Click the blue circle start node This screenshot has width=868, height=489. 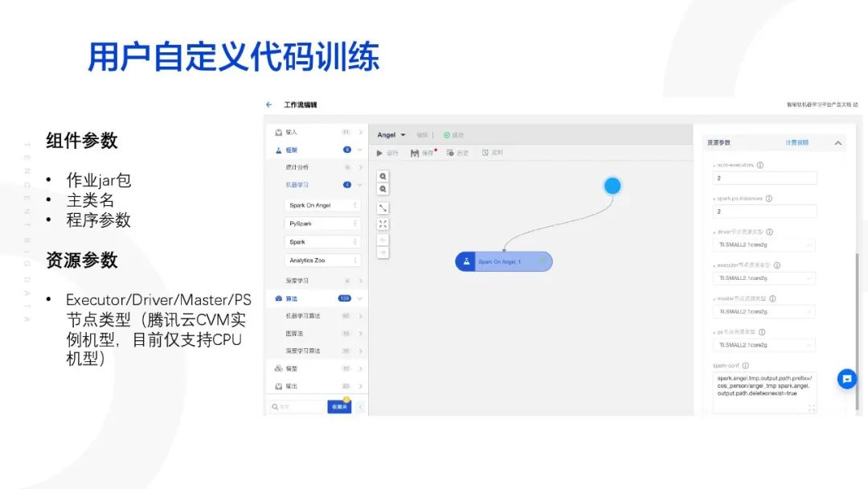[612, 186]
